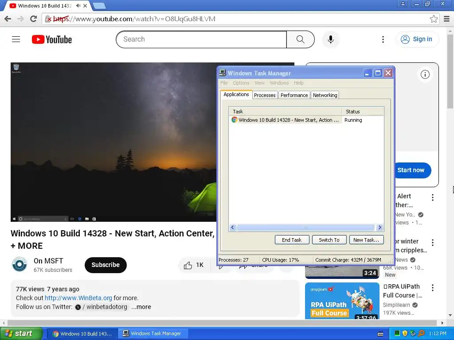Image resolution: width=454 pixels, height=340 pixels.
Task: Like the video with thumbs up
Action: click(x=193, y=265)
